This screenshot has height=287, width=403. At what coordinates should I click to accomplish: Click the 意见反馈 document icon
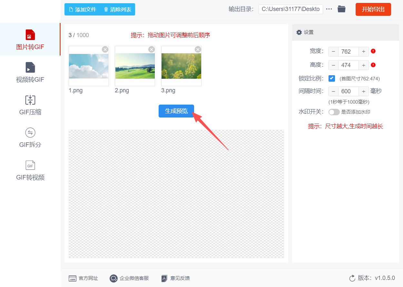click(164, 279)
